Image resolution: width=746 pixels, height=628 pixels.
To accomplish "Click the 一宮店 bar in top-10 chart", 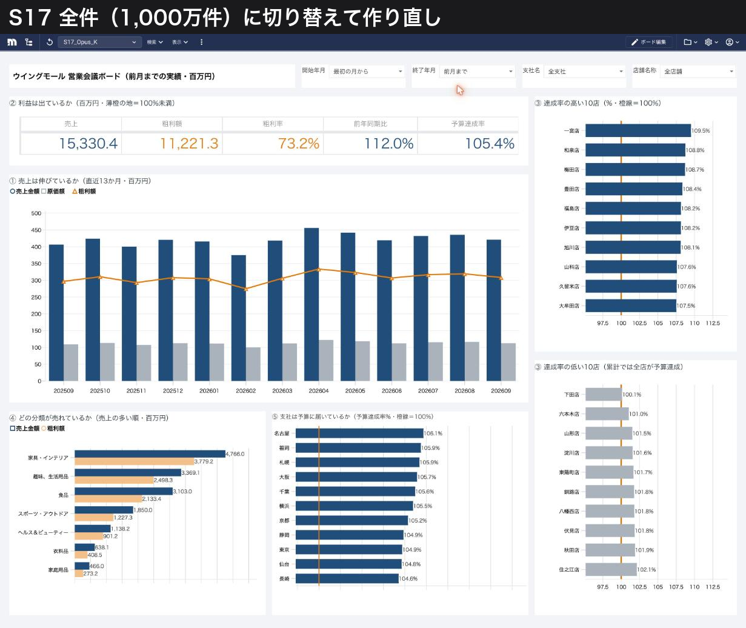I will pos(638,131).
